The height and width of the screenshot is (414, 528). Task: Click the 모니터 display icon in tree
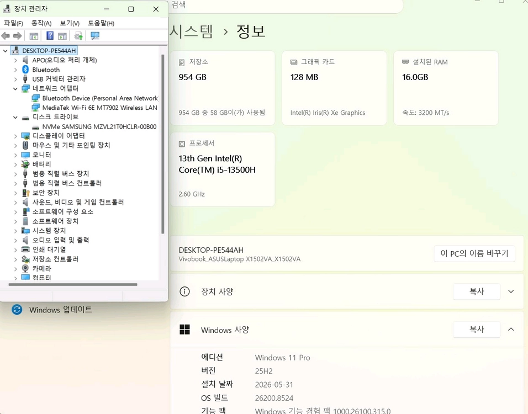tap(25, 155)
